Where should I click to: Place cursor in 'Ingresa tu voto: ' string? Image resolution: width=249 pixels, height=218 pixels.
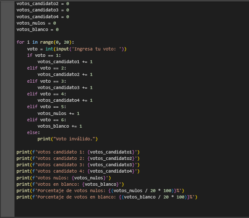pos(97,49)
